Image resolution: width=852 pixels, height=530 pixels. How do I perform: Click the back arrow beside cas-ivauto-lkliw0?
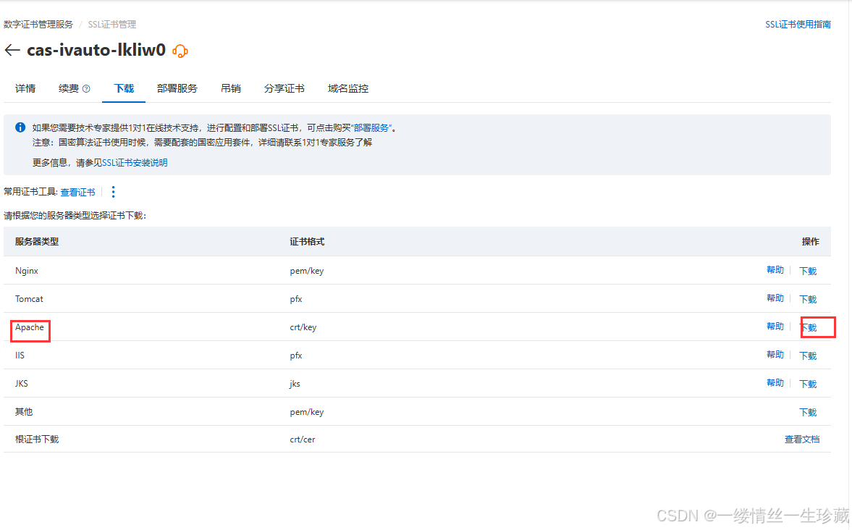pos(12,49)
